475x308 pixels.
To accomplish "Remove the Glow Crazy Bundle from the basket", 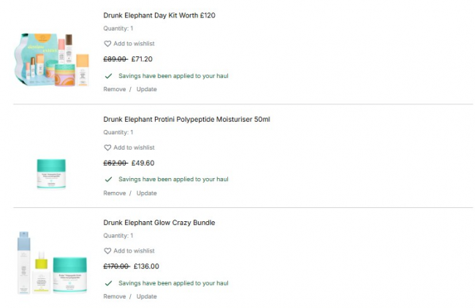I will pyautogui.click(x=115, y=297).
